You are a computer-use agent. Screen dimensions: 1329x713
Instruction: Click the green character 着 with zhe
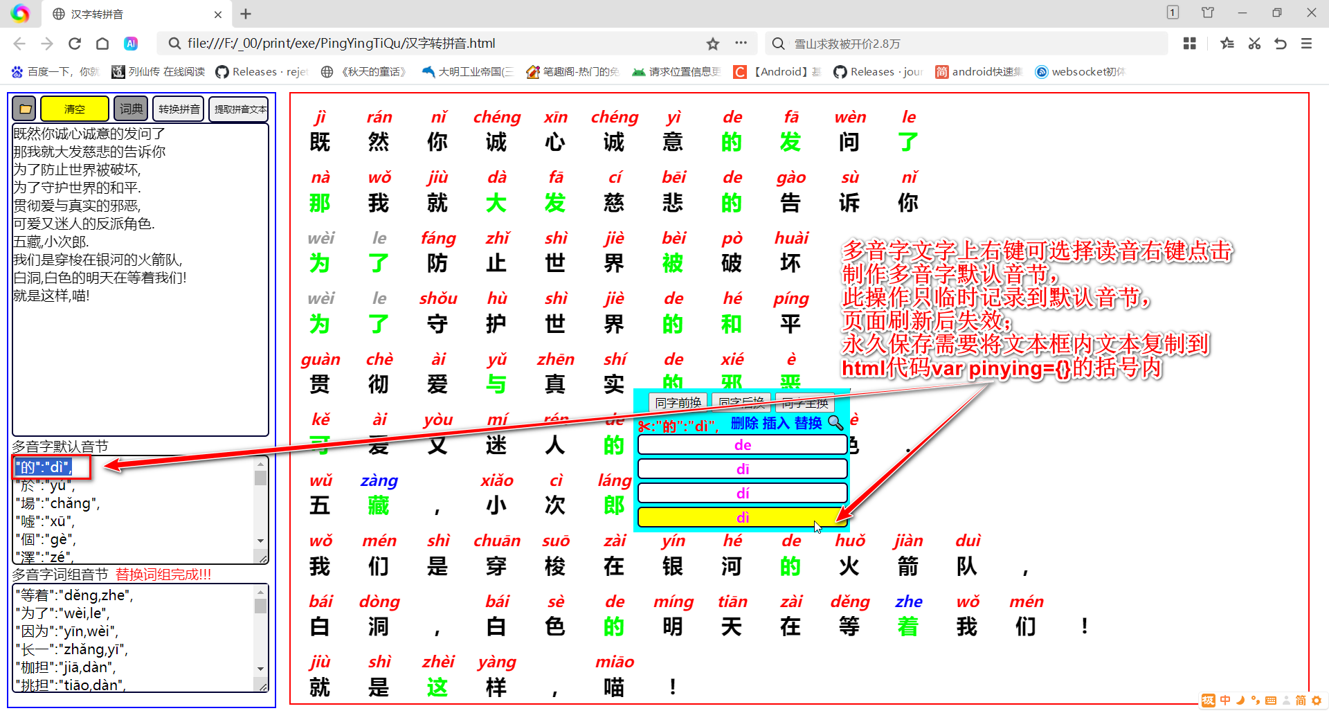click(x=907, y=626)
